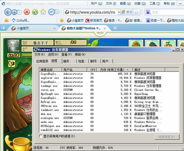Click the pumpkin sprout game button
The width and height of the screenshot is (184, 151).
(169, 43)
